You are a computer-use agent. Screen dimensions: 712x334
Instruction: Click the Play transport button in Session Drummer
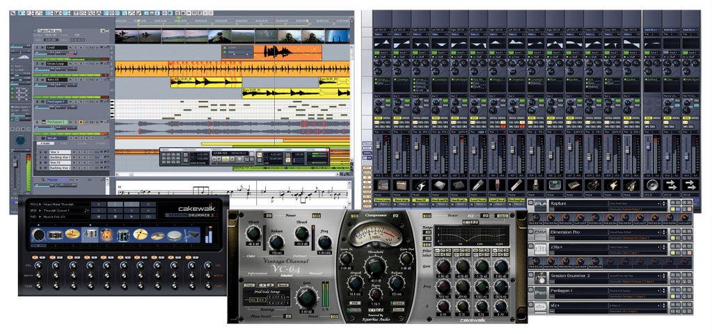[x=132, y=216]
